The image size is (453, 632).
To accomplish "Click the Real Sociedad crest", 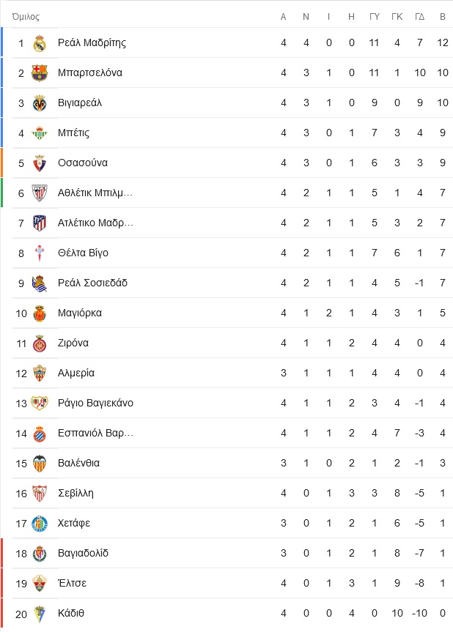I will [x=40, y=283].
